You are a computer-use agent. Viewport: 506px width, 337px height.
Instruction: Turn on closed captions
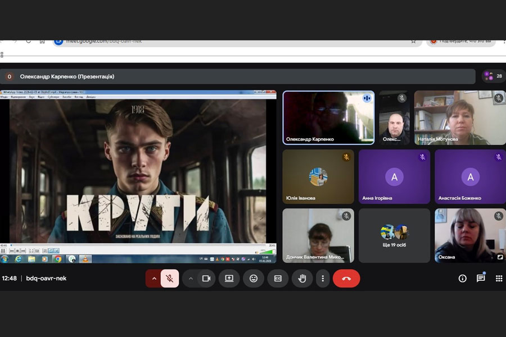click(x=278, y=279)
